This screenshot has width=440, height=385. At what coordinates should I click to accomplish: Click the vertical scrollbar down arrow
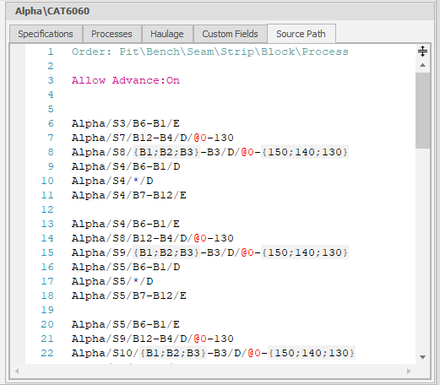422,357
